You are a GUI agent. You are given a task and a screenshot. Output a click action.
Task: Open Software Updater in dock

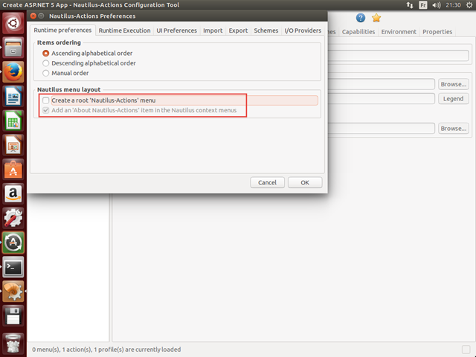pyautogui.click(x=13, y=242)
